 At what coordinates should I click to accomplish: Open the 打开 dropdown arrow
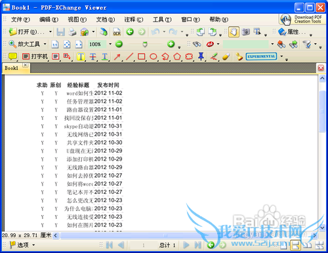point(51,32)
